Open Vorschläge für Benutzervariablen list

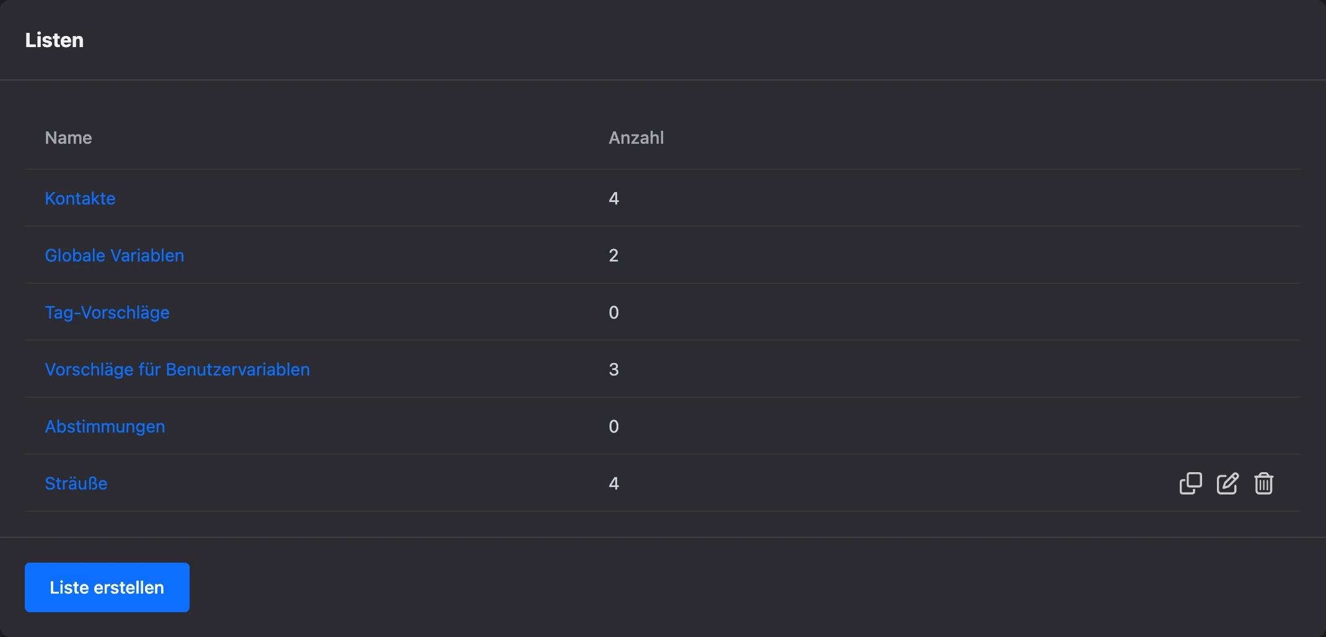click(x=177, y=369)
